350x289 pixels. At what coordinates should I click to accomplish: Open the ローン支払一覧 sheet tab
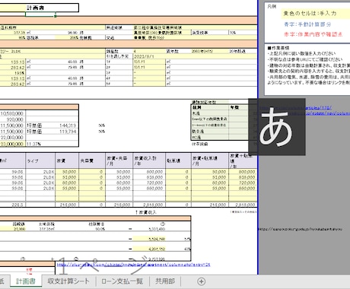click(123, 281)
